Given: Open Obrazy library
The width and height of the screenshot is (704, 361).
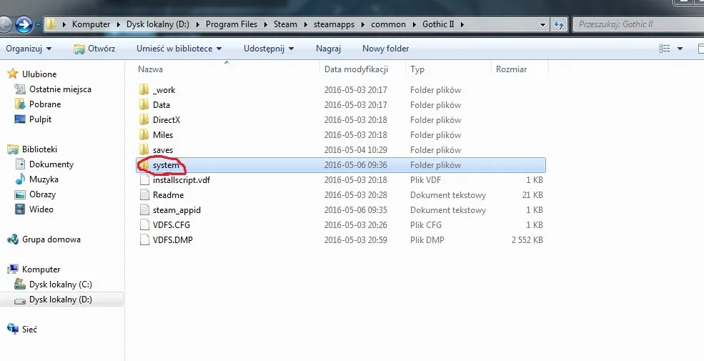Looking at the screenshot, I should 42,194.
